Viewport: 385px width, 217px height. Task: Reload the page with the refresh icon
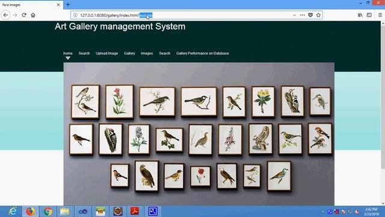(x=24, y=15)
